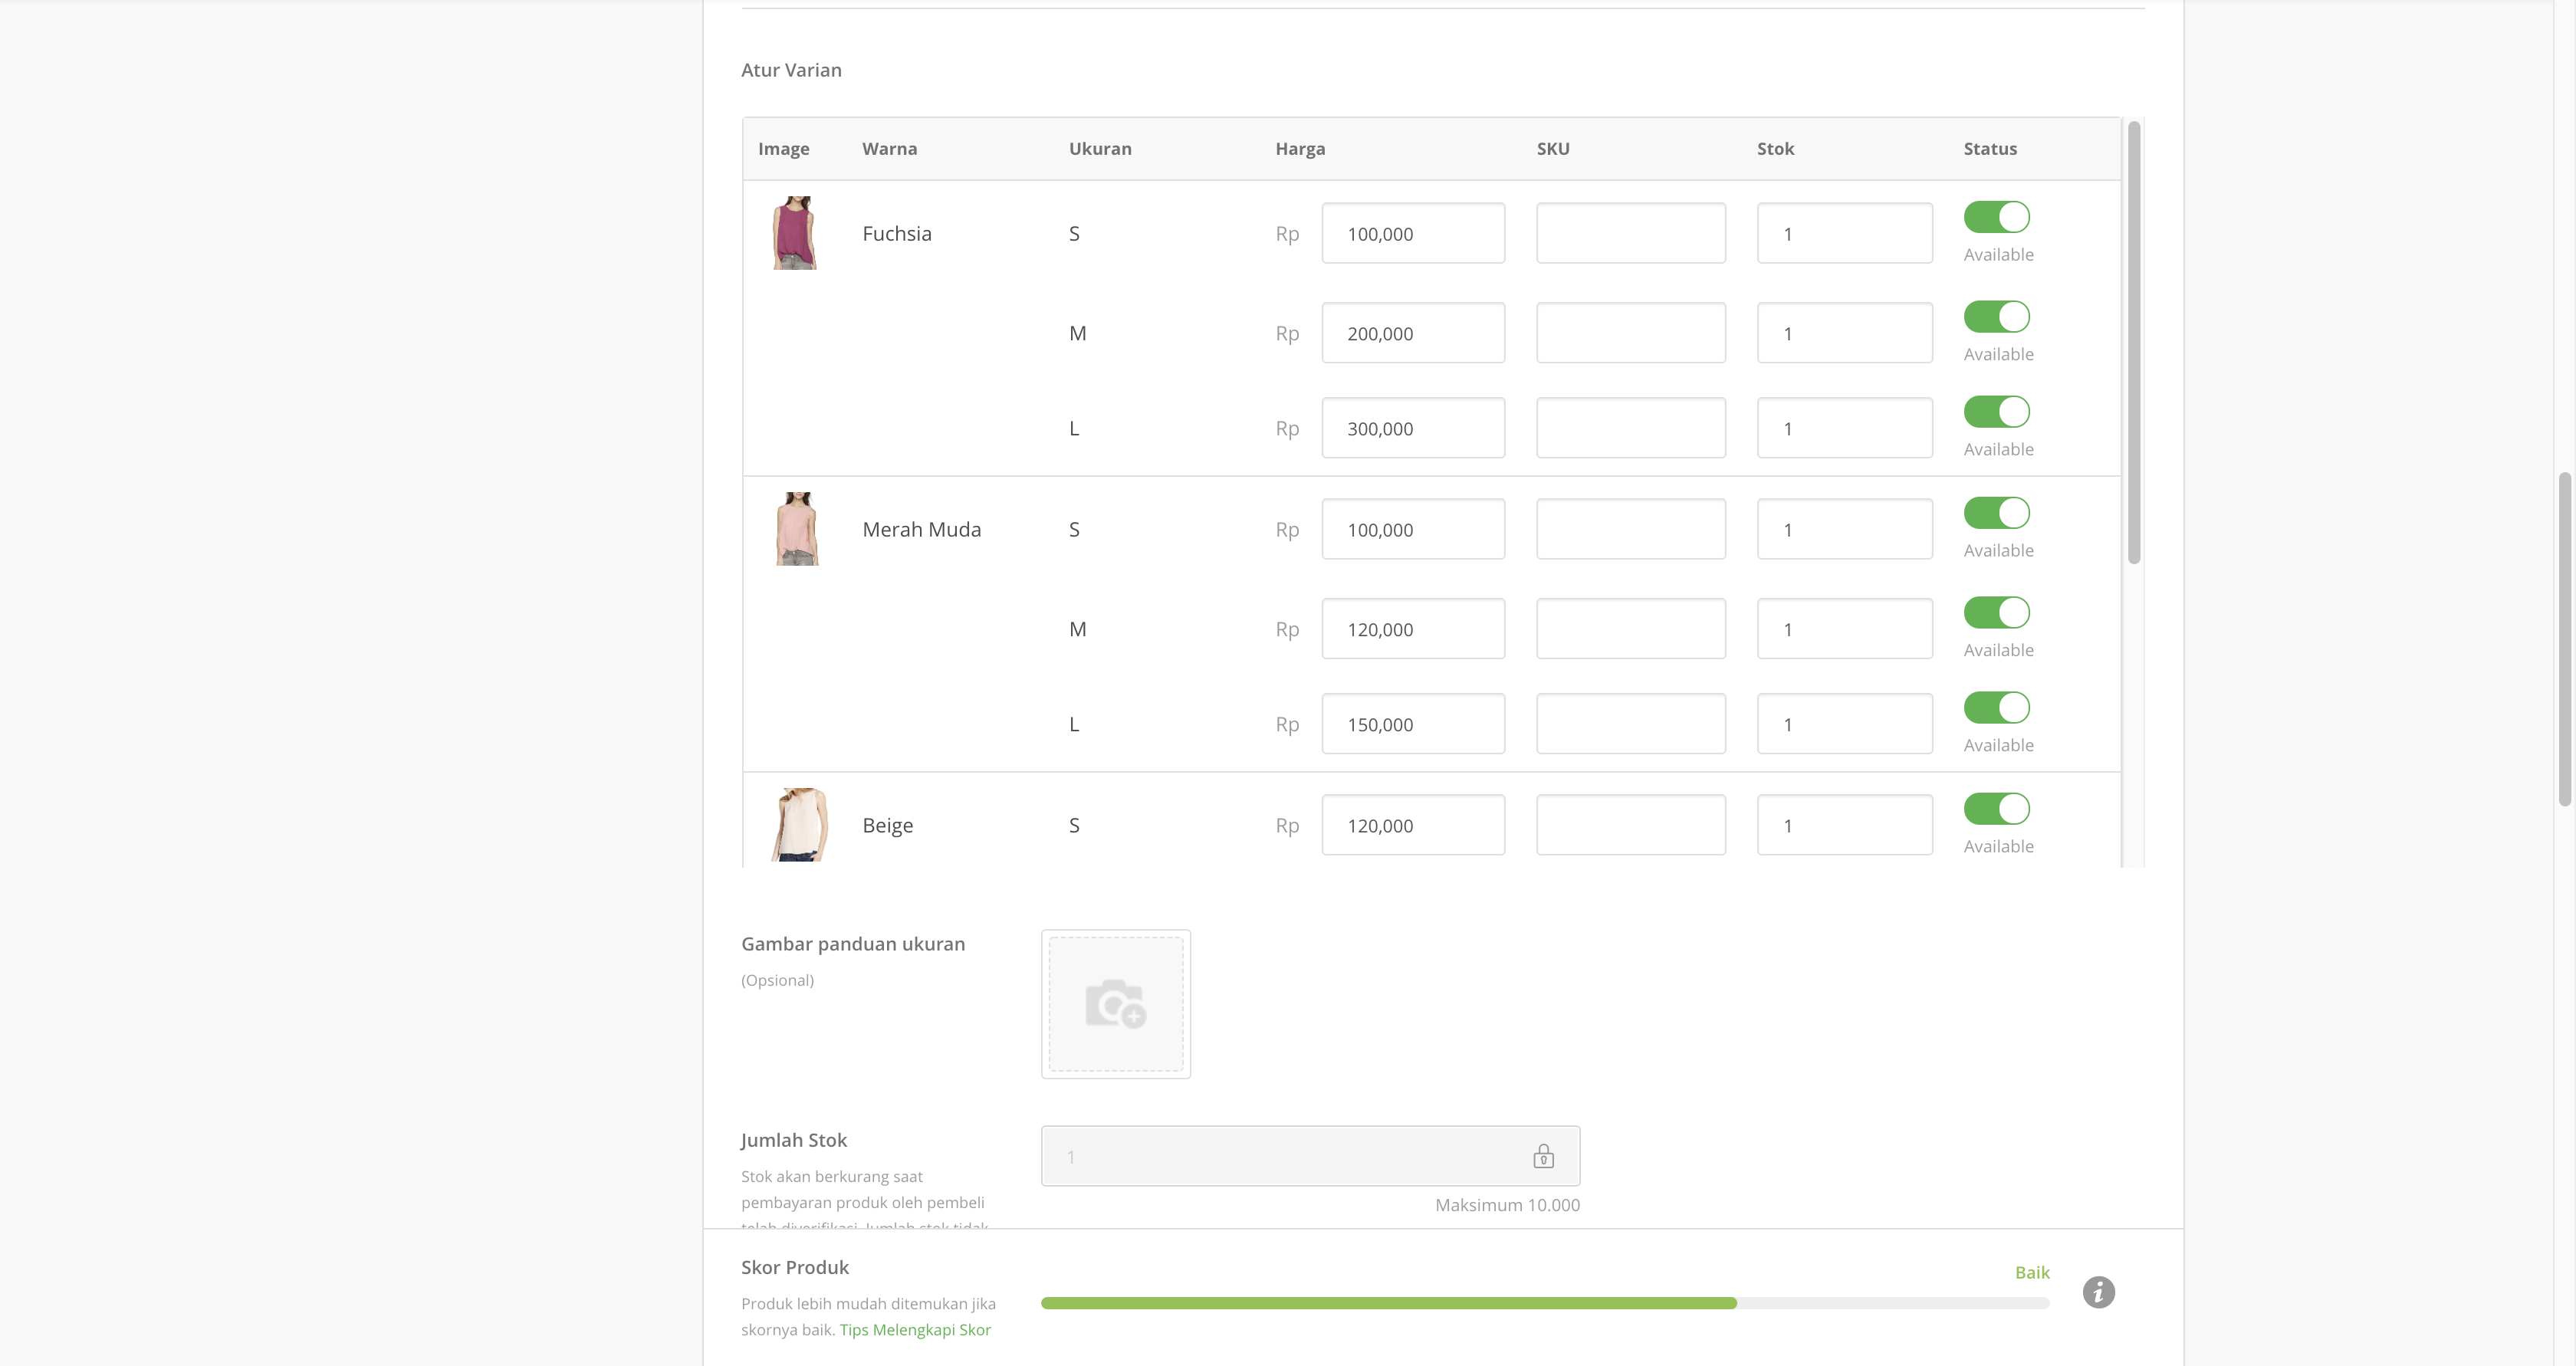Click the page vertical scrollbar thumb
This screenshot has height=1366, width=2576.
click(2565, 638)
